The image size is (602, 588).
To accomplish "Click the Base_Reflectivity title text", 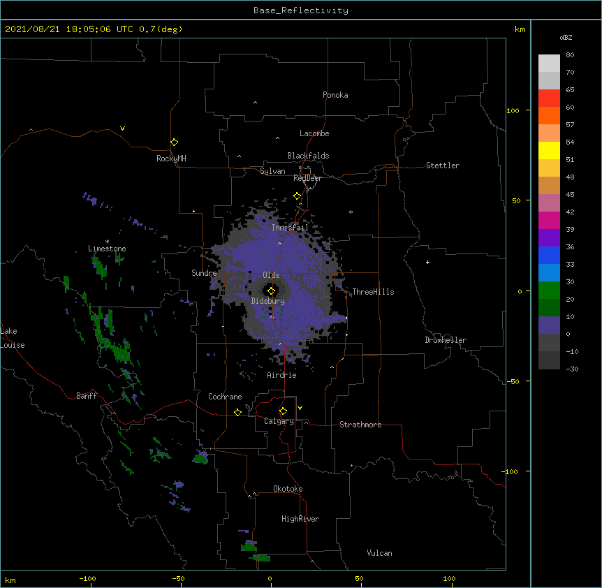I will pyautogui.click(x=301, y=10).
